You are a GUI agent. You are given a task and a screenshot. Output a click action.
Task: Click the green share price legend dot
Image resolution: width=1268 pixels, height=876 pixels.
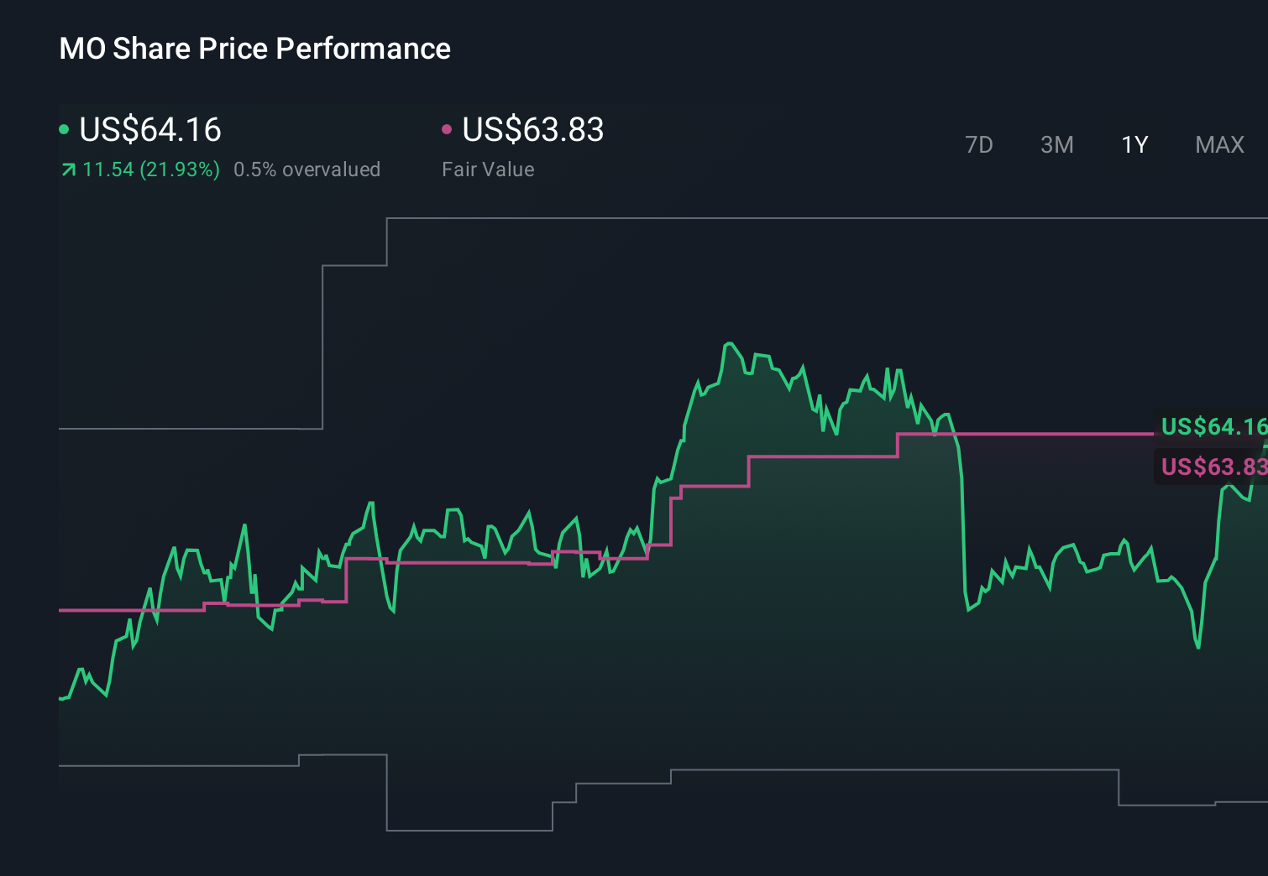(64, 129)
